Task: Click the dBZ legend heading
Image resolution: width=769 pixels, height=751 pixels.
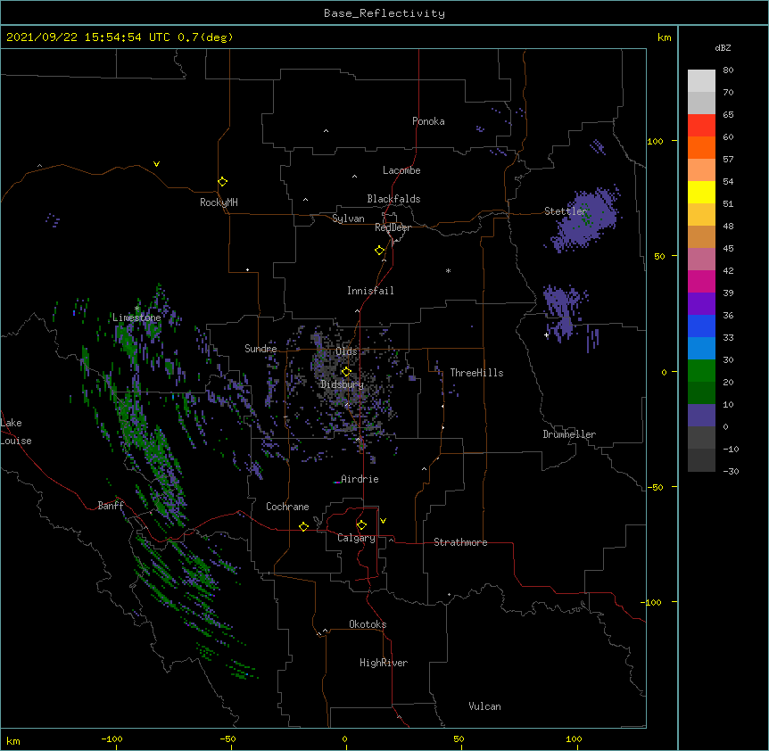Action: [x=723, y=47]
